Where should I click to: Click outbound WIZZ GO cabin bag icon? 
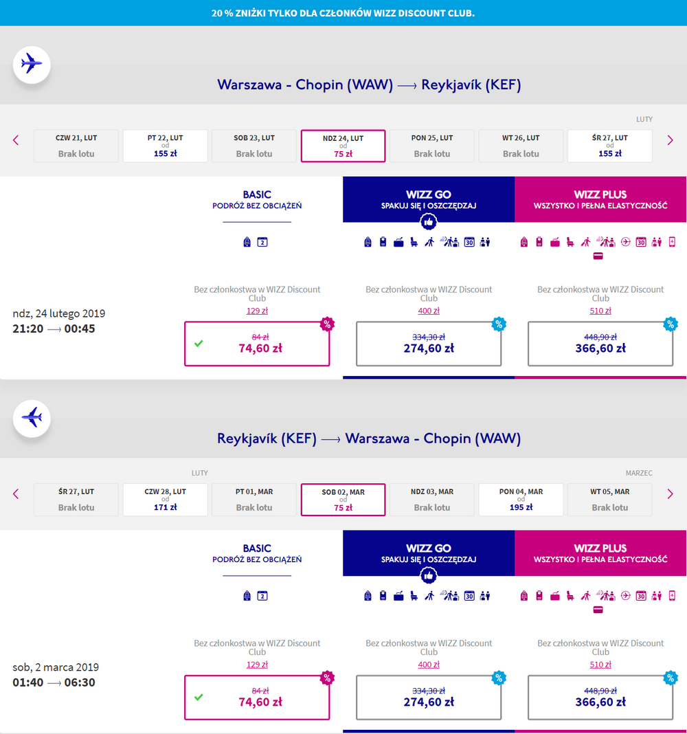point(398,242)
